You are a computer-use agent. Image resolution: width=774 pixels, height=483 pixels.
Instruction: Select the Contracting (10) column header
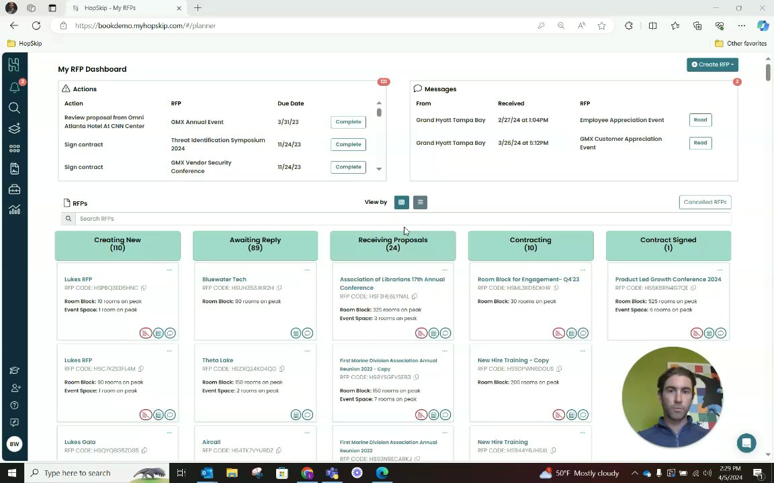click(x=531, y=246)
